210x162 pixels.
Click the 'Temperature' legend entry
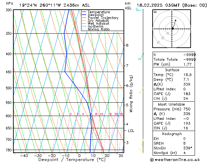point(99,12)
